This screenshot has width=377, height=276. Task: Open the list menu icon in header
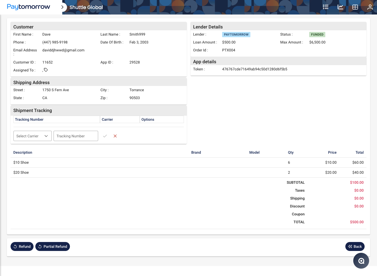click(326, 7)
